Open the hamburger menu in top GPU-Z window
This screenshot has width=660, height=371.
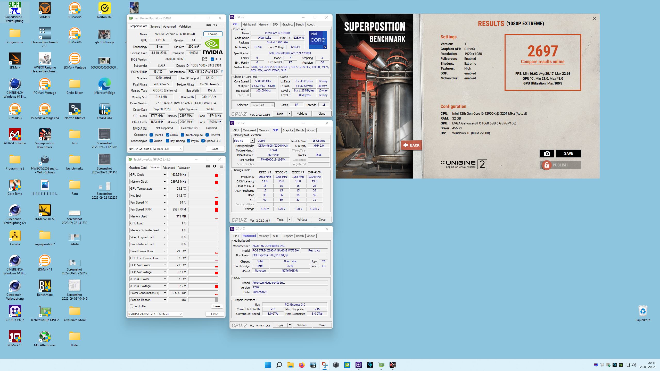point(222,25)
